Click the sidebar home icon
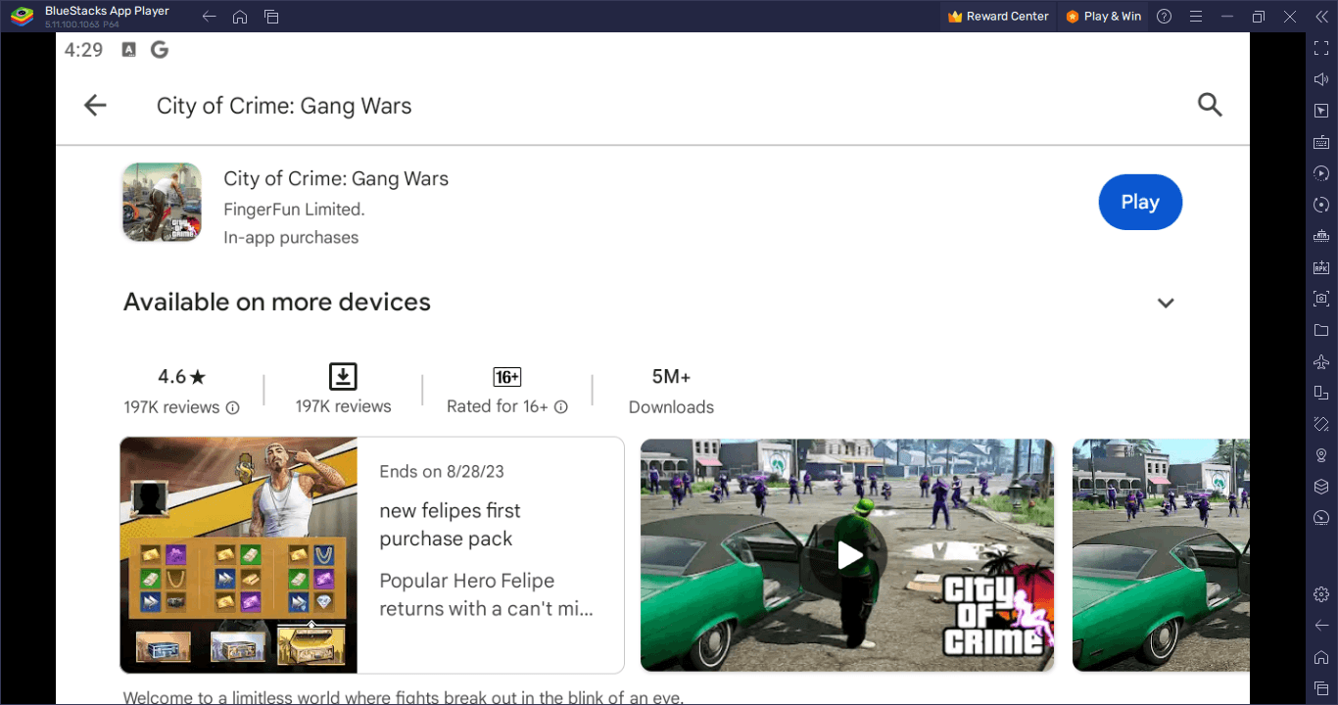 (x=1321, y=657)
